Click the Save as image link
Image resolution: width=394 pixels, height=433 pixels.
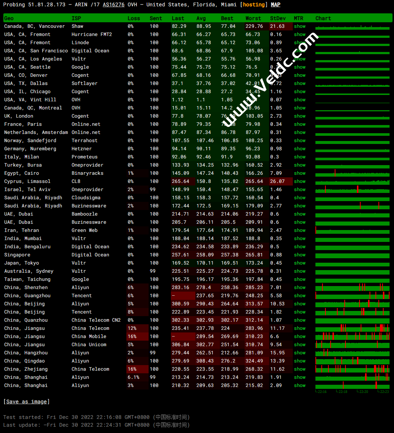point(26,401)
